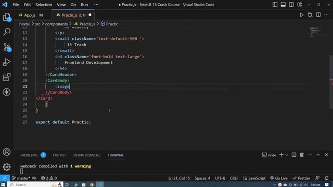Open changes compare icon in editor toolbar
This screenshot has width=333, height=187.
point(310,15)
